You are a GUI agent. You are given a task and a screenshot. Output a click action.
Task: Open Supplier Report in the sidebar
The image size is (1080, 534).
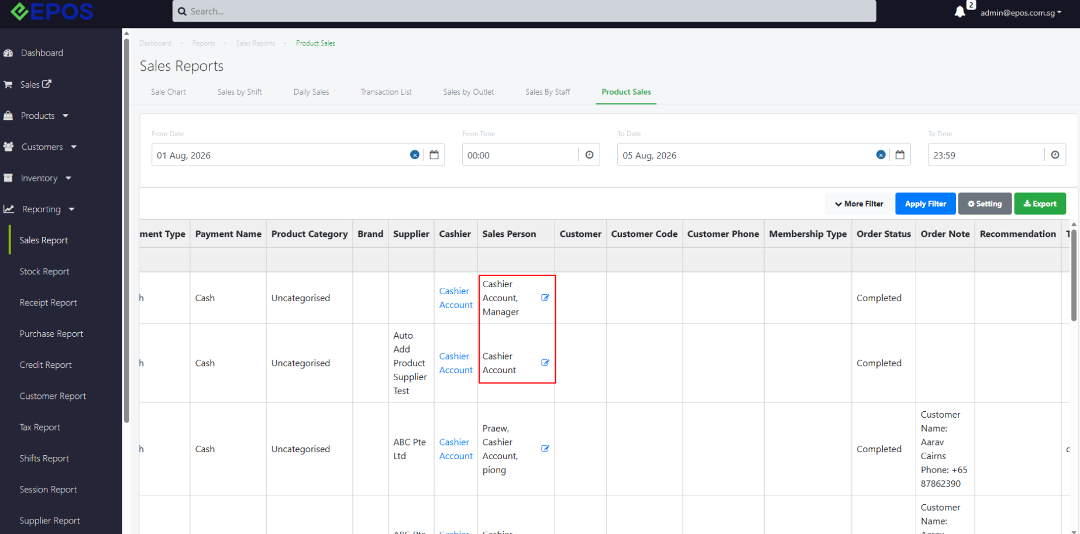coord(50,521)
